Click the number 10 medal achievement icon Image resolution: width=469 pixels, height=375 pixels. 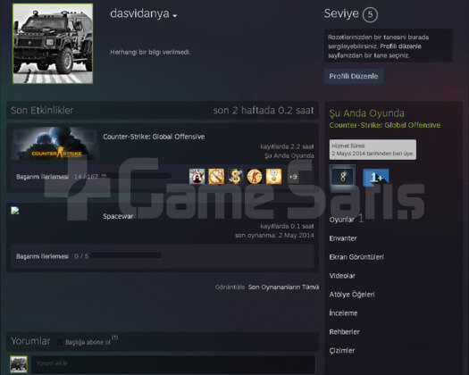273,176
